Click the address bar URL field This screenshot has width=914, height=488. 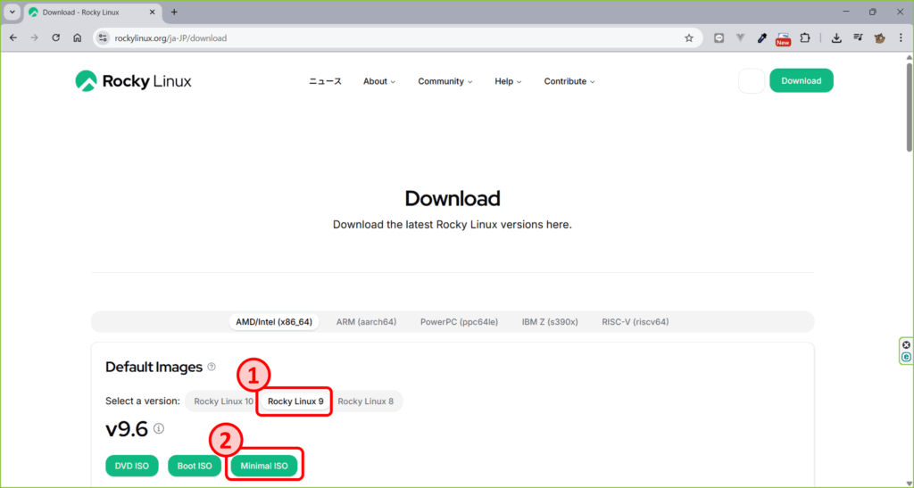point(396,37)
